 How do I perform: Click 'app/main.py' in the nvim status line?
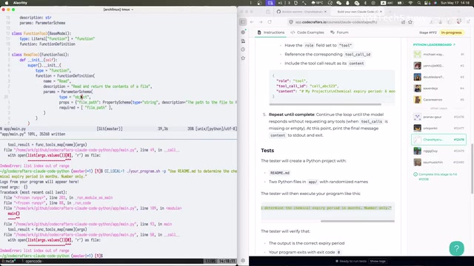click(x=15, y=129)
